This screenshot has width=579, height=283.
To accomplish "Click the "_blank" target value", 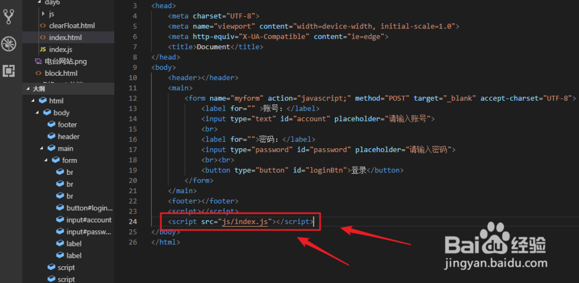I will (x=459, y=98).
